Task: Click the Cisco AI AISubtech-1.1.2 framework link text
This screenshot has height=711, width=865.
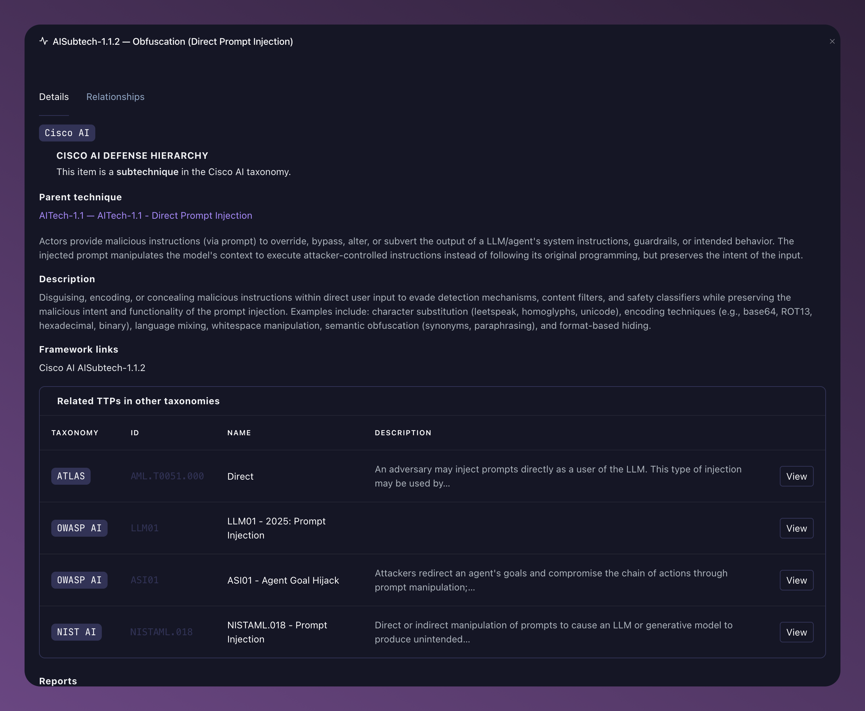Action: tap(92, 368)
